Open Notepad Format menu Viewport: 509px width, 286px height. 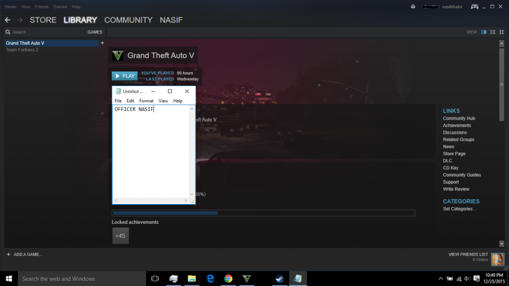tap(147, 101)
